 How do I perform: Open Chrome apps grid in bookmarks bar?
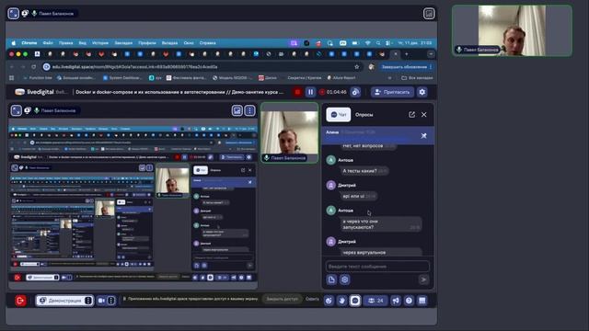tap(12, 77)
